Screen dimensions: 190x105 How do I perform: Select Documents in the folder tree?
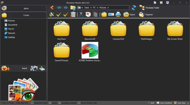(12, 25)
